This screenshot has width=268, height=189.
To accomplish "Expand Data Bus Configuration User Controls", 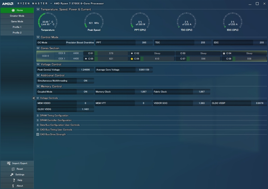I will (x=38, y=125).
